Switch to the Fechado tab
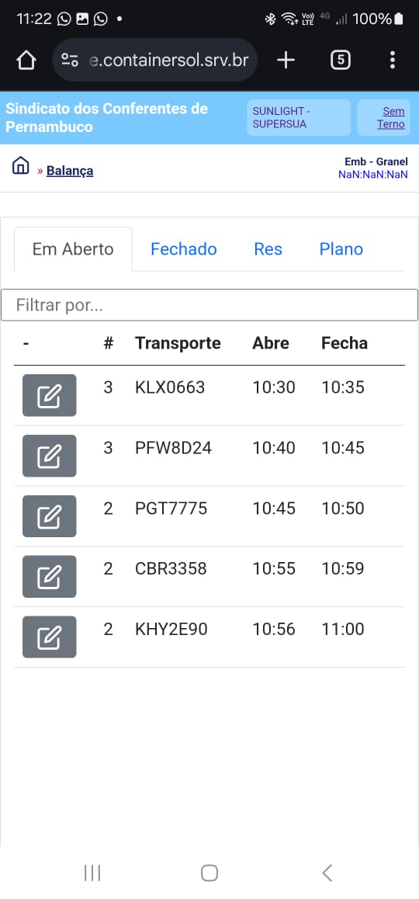Image resolution: width=419 pixels, height=899 pixels. (183, 249)
